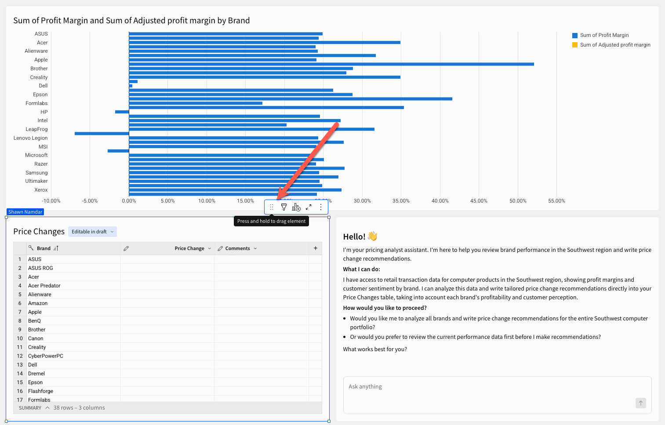Click the 55.00% x-axis tick label
Screen dimensions: 665x425
tap(556, 201)
